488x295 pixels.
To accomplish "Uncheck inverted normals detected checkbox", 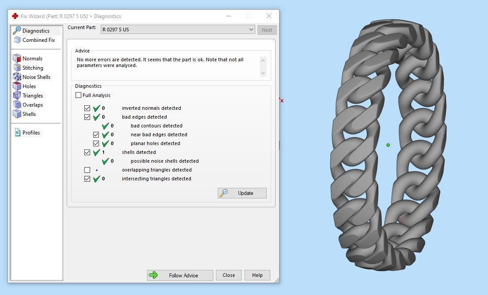I will 87,108.
